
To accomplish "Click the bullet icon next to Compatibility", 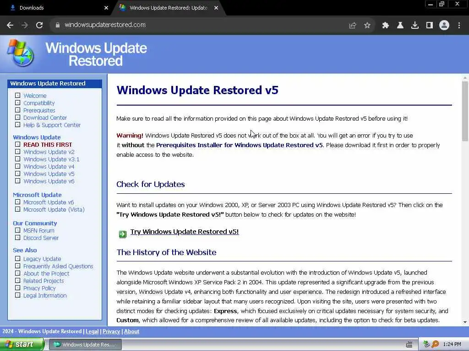I will (x=18, y=103).
